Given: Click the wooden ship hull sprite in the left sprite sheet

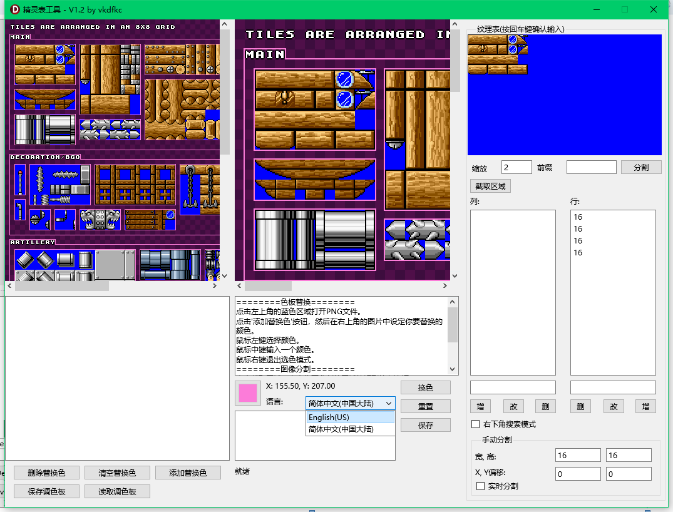Looking at the screenshot, I should (x=45, y=99).
